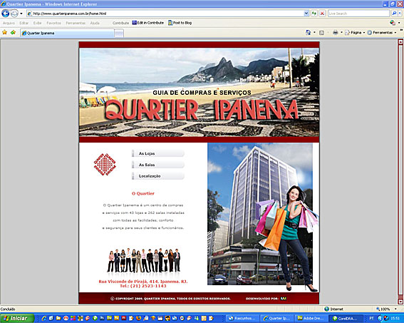The width and height of the screenshot is (404, 323).
Task: Stop loading with the red X icon
Action: click(322, 14)
